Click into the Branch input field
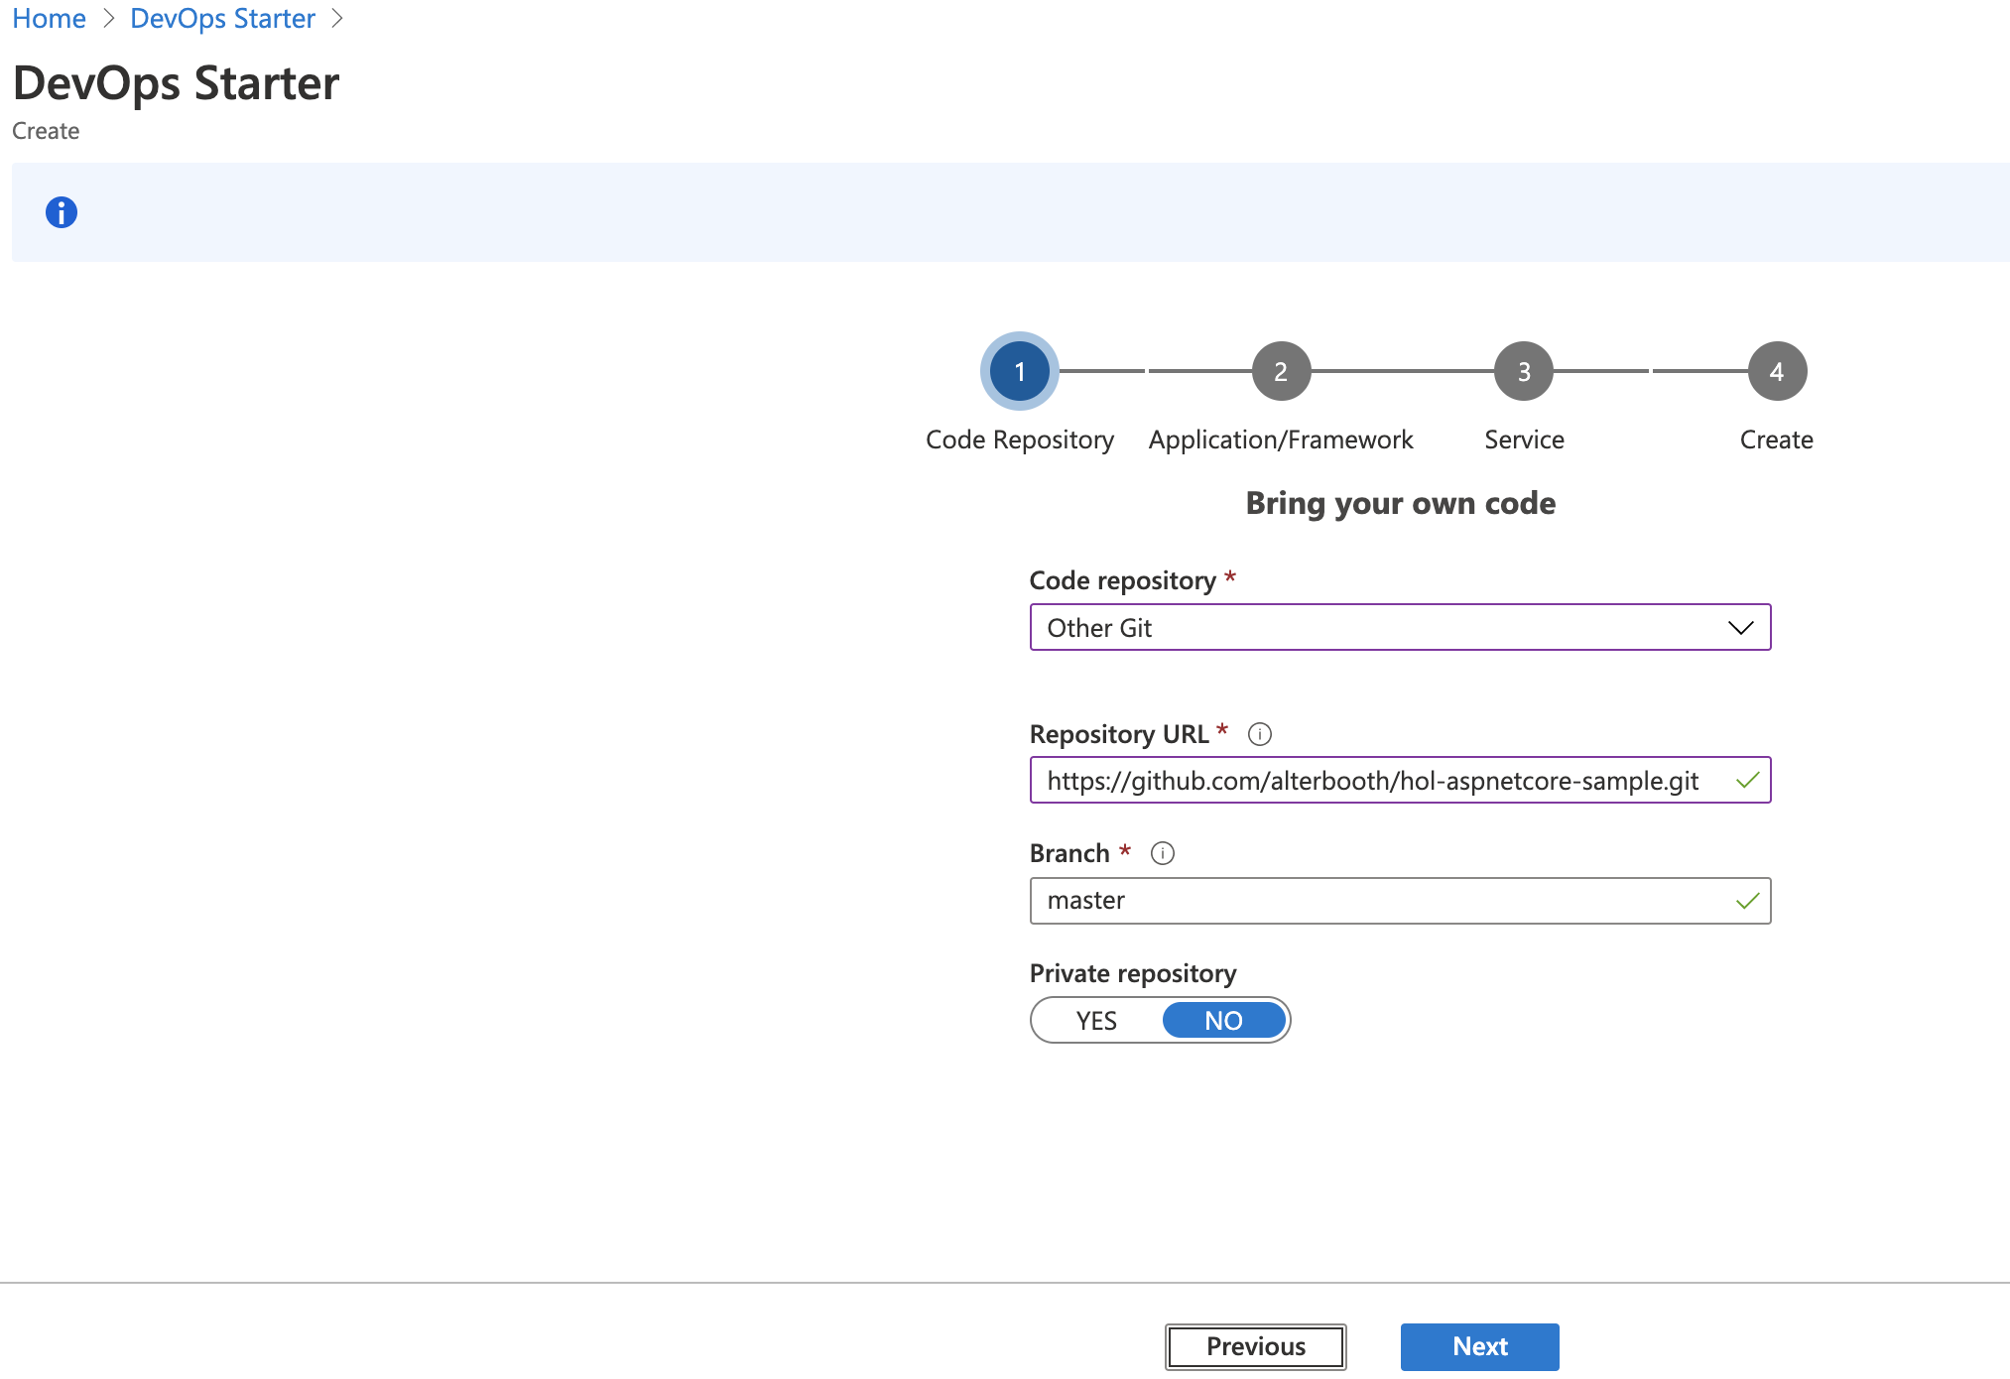The width and height of the screenshot is (2010, 1379). click(x=1379, y=901)
